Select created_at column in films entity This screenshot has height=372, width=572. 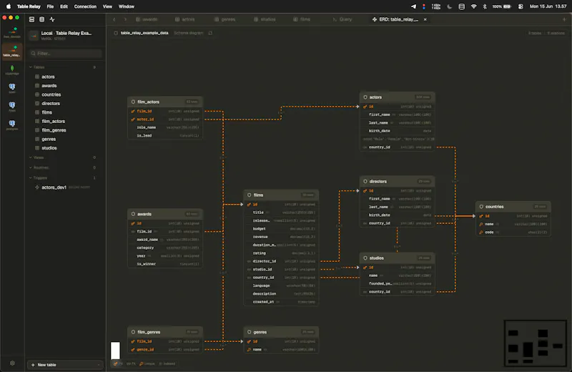[281, 302]
